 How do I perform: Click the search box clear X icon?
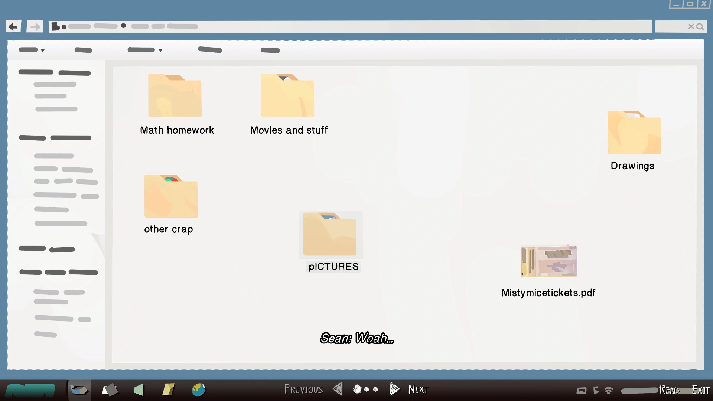[x=691, y=26]
